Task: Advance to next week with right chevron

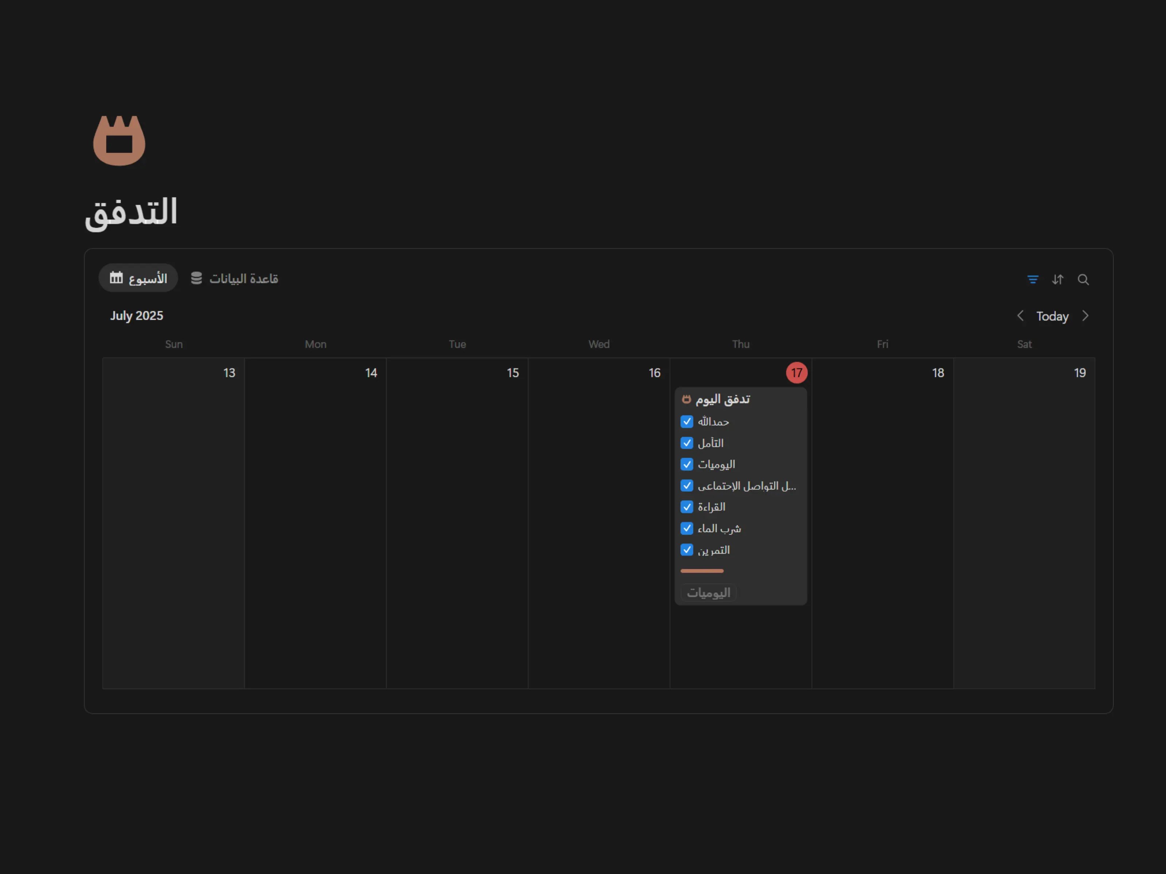Action: point(1085,316)
